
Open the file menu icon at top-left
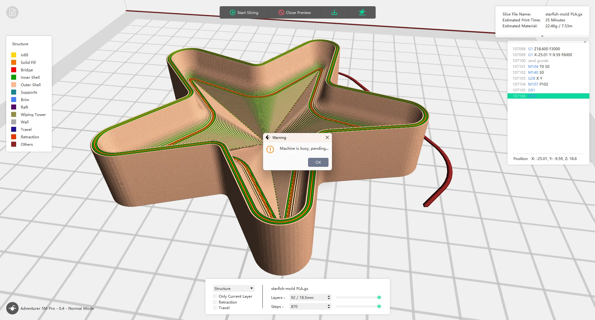12,12
